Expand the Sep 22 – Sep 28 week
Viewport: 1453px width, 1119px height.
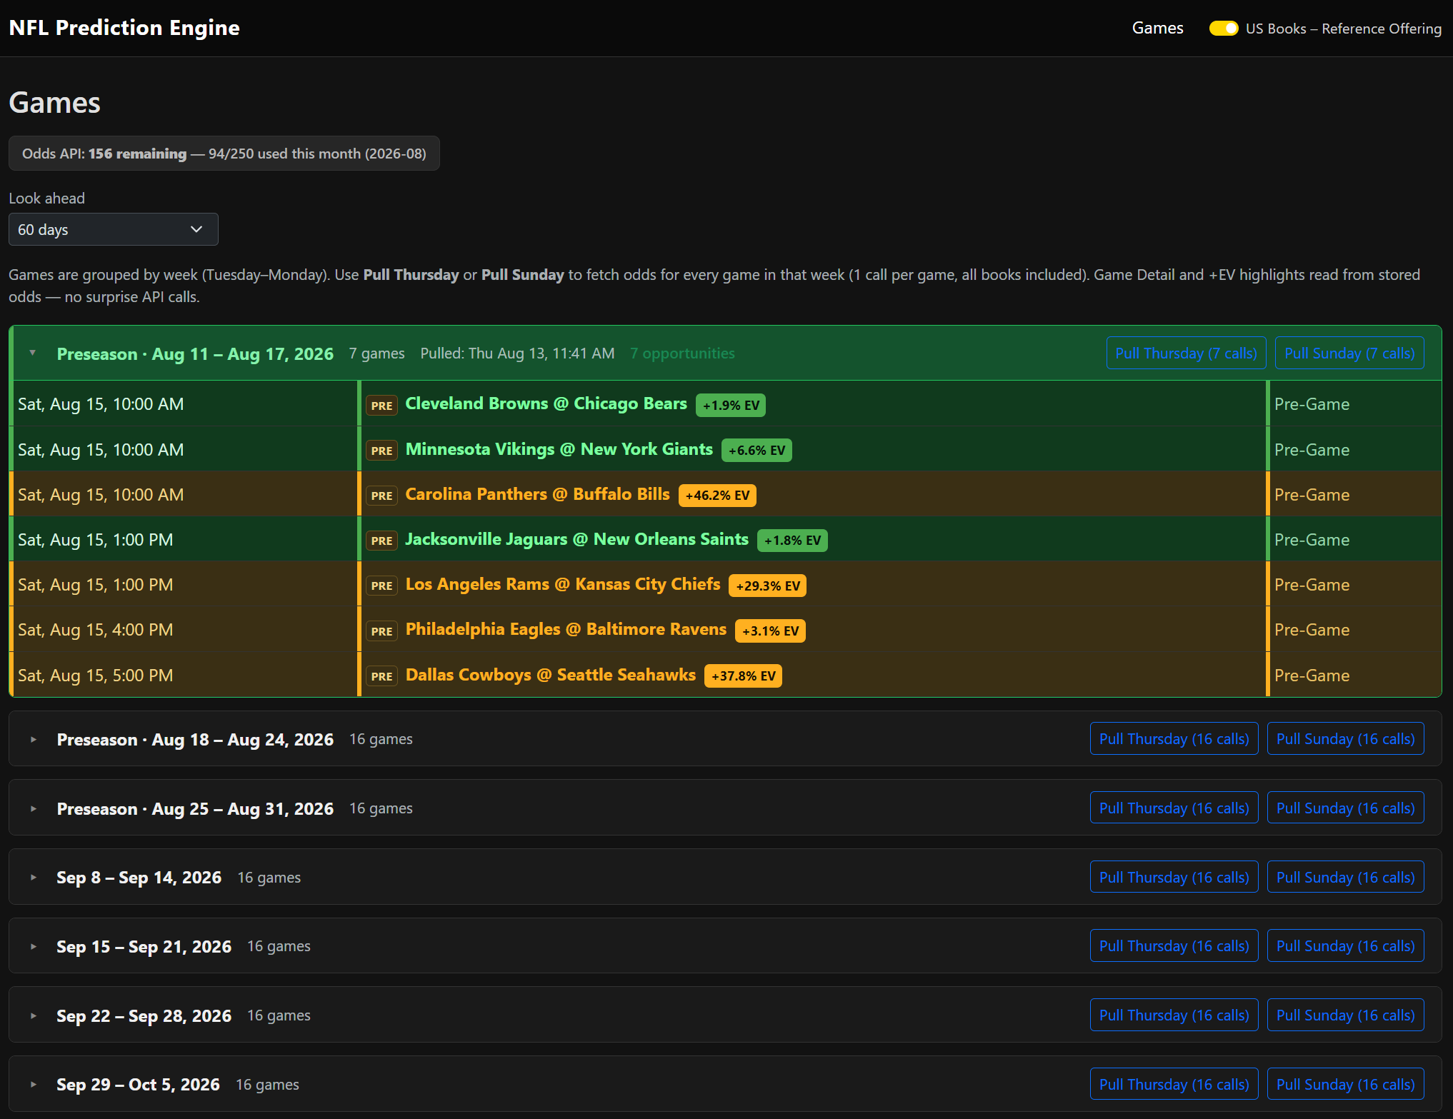[33, 1015]
